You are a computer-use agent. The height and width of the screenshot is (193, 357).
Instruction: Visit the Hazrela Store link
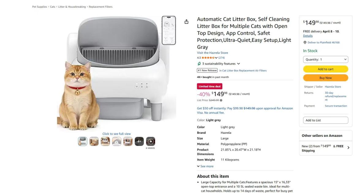pos(212,53)
